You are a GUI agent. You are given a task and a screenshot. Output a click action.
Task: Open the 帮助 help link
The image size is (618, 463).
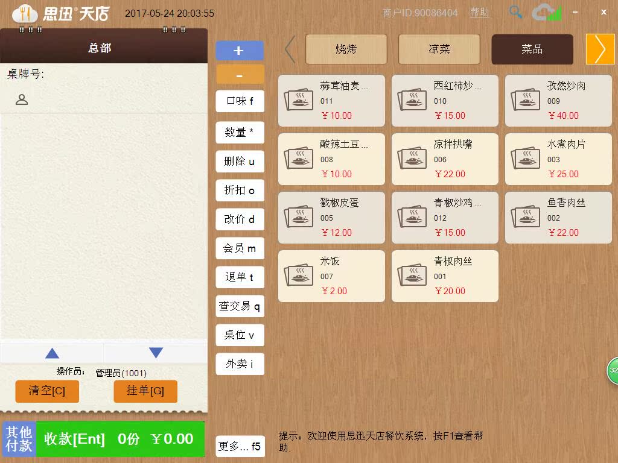(x=480, y=13)
